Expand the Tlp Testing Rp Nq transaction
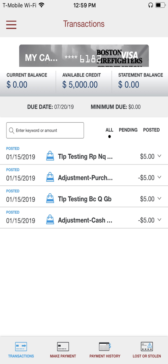Screen dimensions: 168x364 (x=159, y=156)
